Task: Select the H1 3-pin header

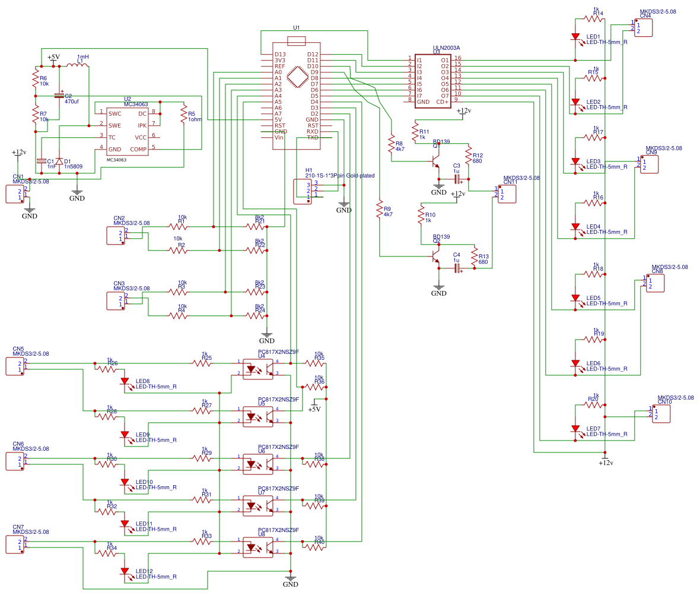Action: pyautogui.click(x=302, y=191)
